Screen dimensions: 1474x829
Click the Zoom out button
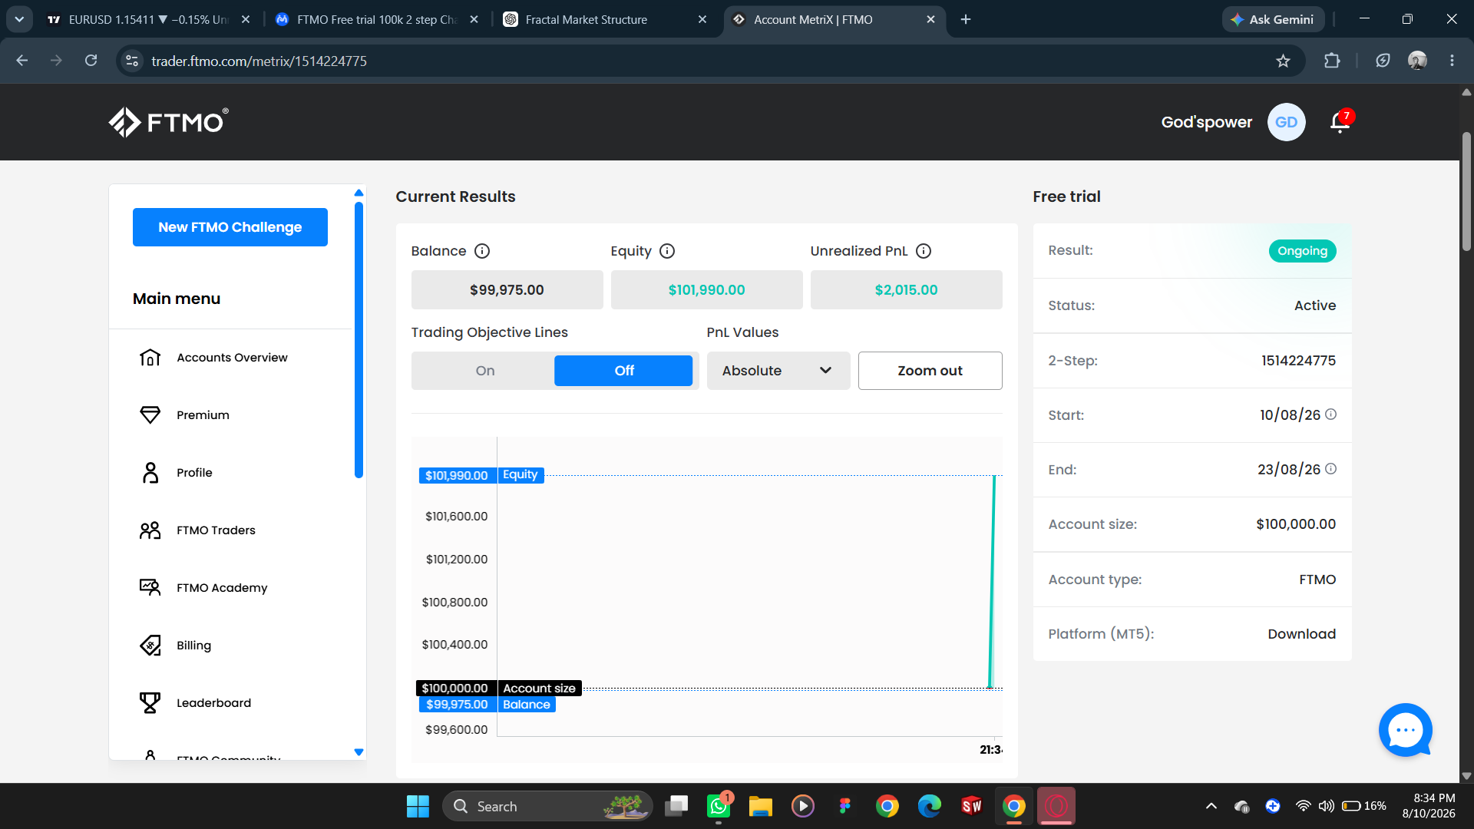pyautogui.click(x=930, y=371)
